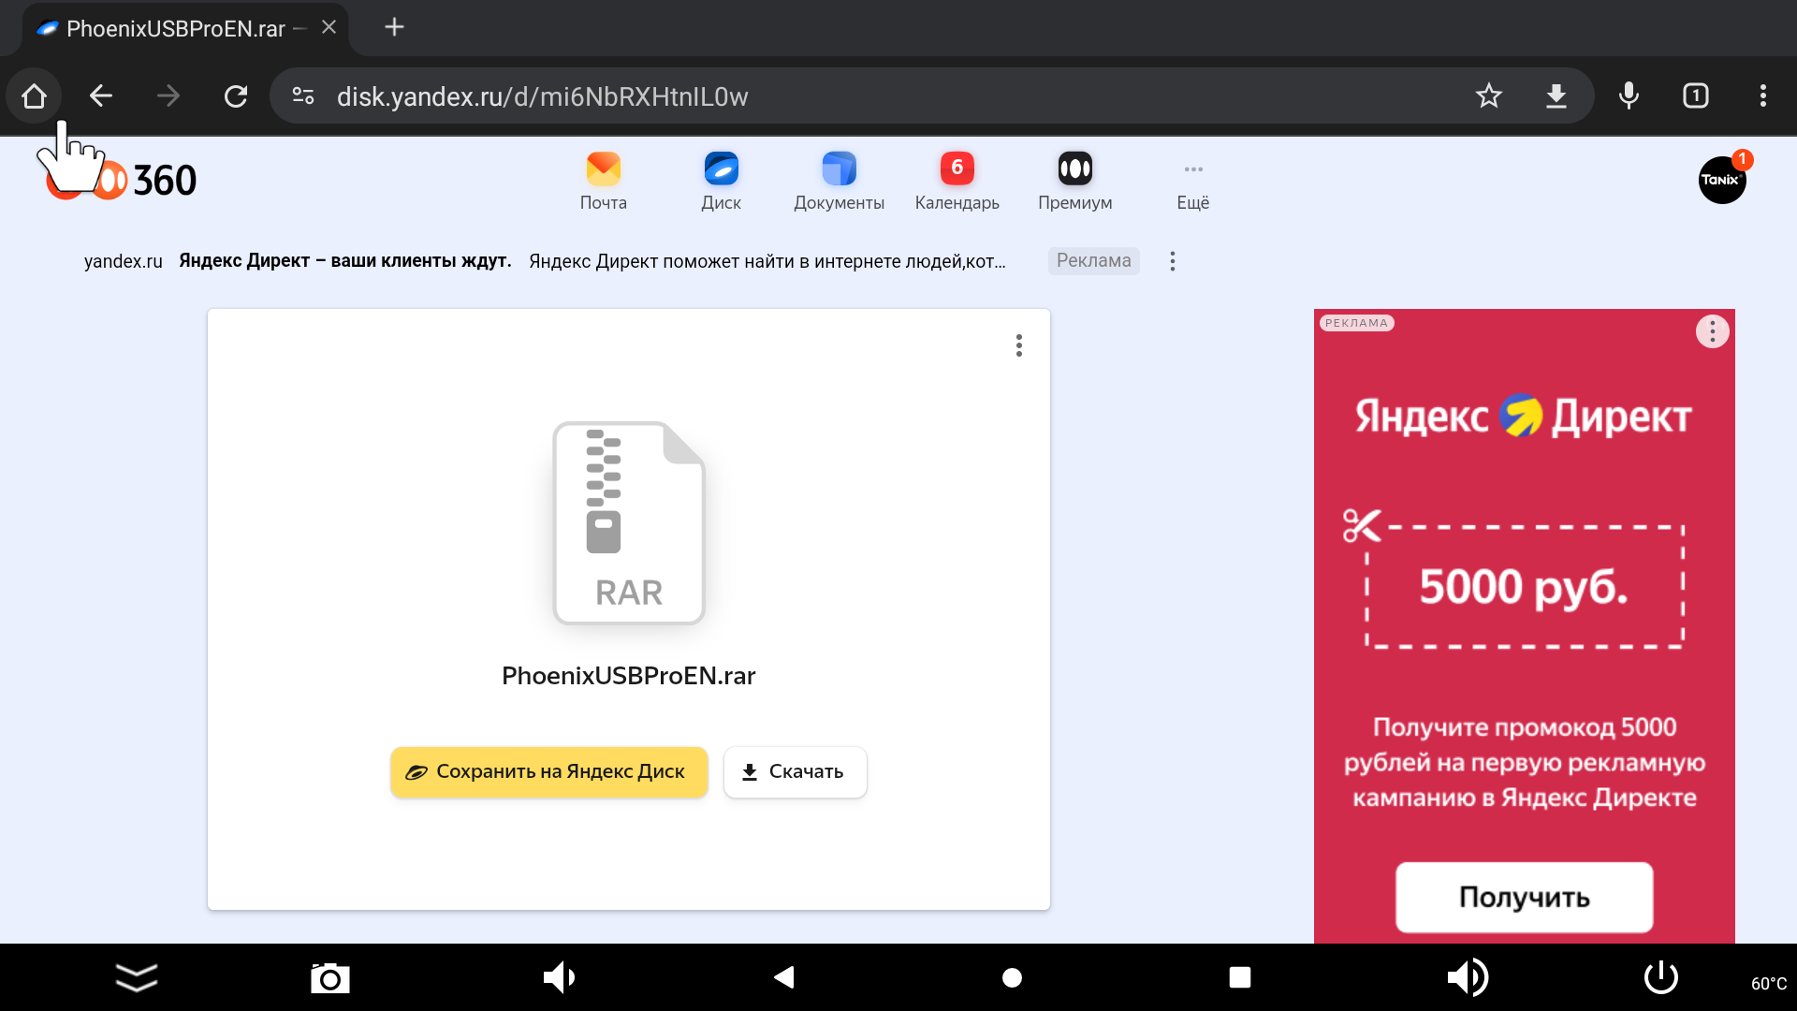1797x1011 pixels.
Task: Navigate forward in the browser
Action: click(x=168, y=95)
